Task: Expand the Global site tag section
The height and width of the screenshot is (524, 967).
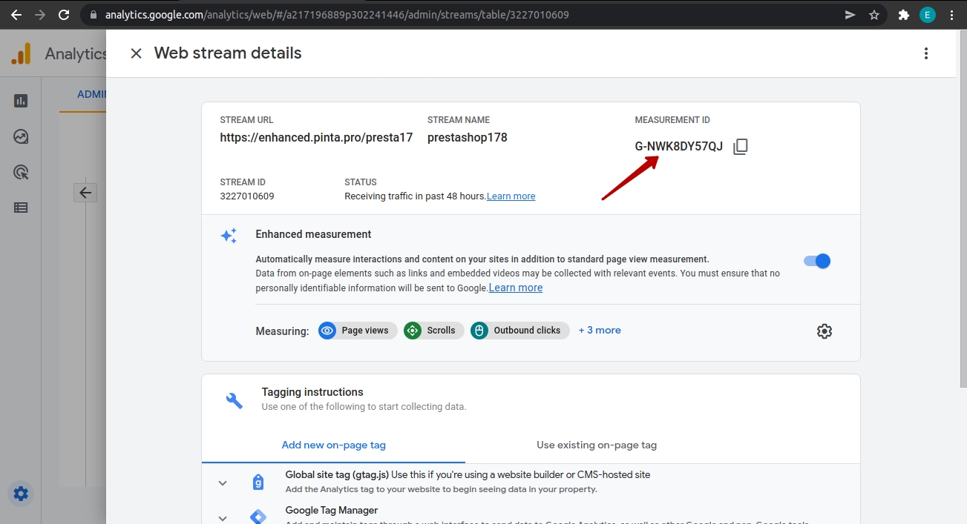Action: [x=223, y=482]
